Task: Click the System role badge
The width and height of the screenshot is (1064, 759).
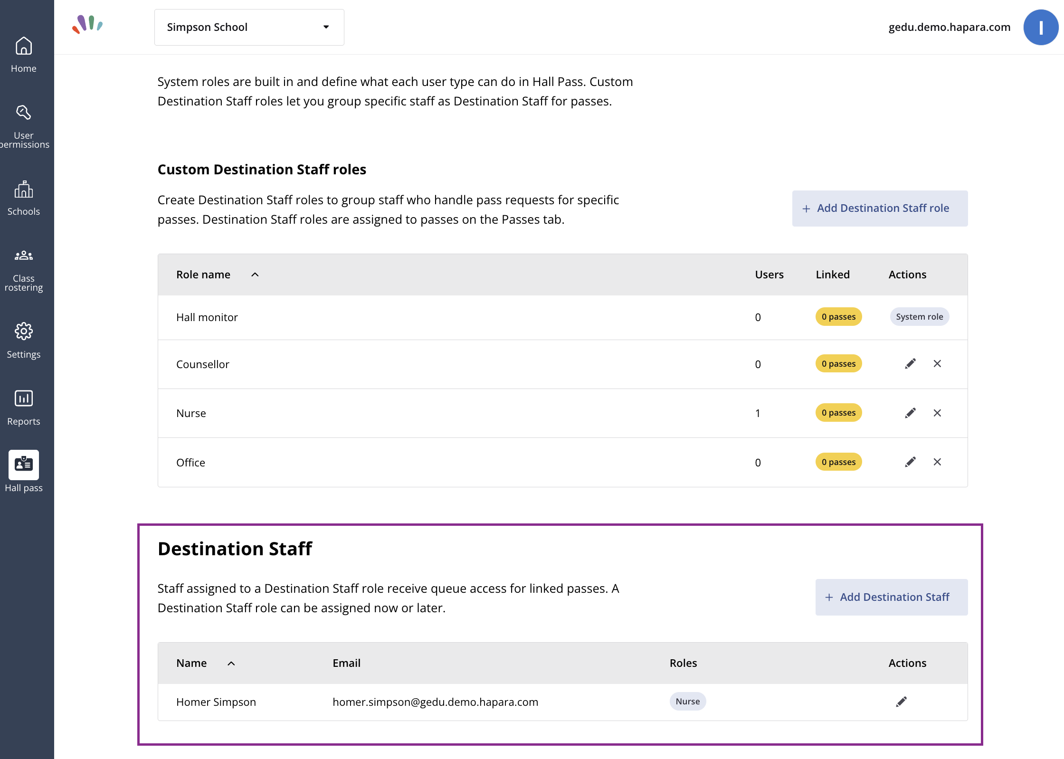Action: click(919, 316)
